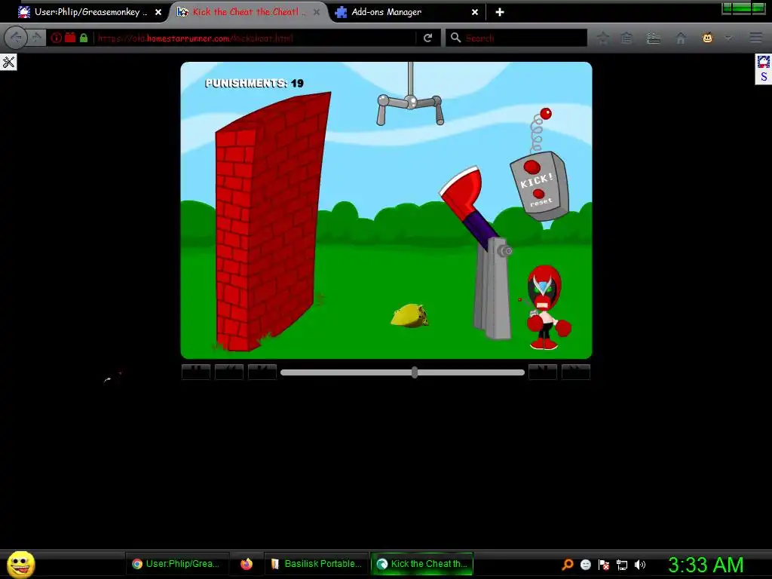
Task: Click the blue S icon at right edge
Action: pyautogui.click(x=764, y=77)
